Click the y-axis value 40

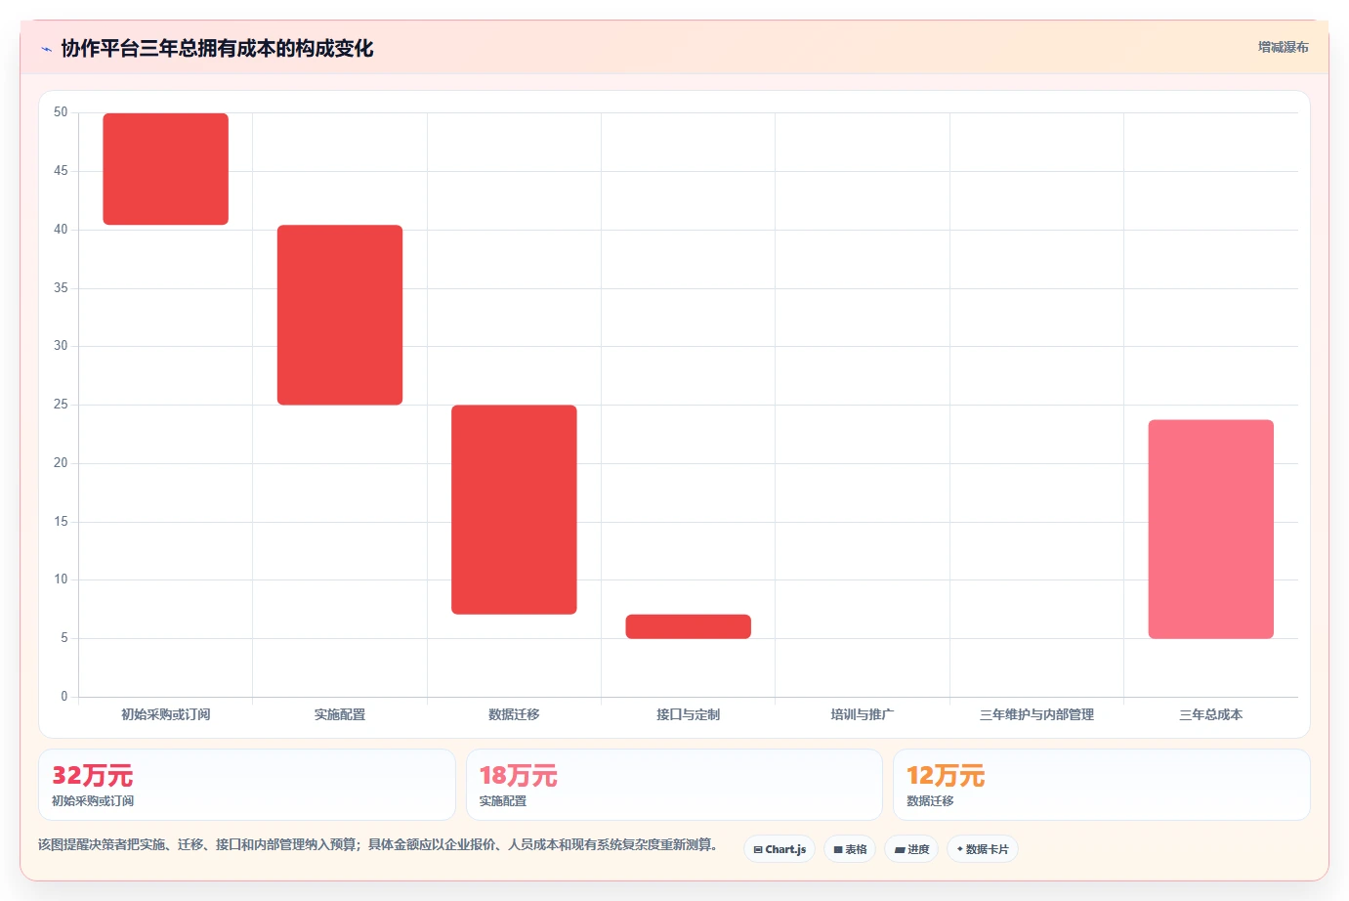61,230
